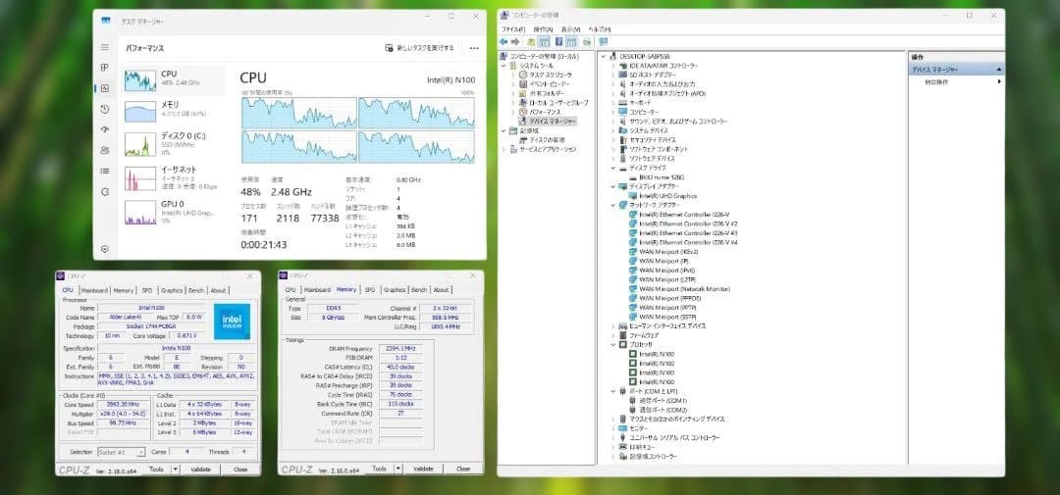This screenshot has height=495, width=1060.
Task: Expand サービスとアプリケーション tree node
Action: (x=503, y=149)
